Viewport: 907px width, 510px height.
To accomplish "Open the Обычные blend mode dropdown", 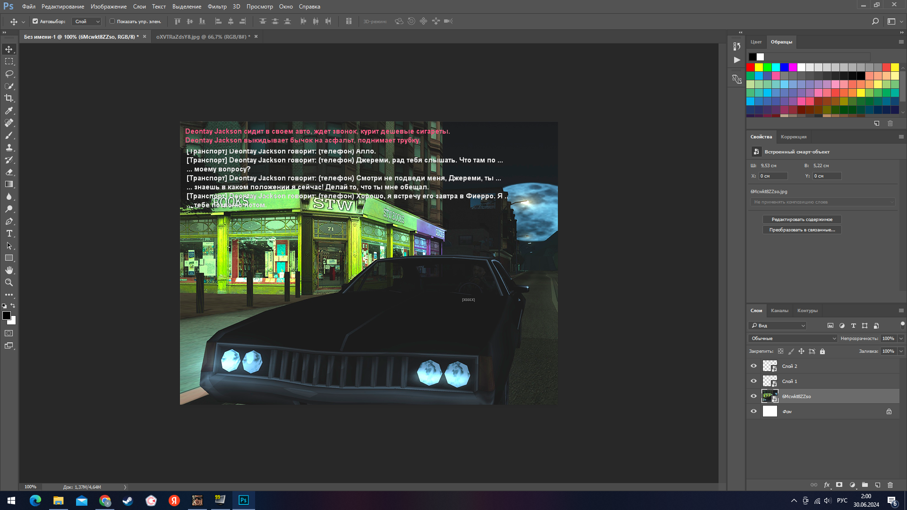I will 793,339.
